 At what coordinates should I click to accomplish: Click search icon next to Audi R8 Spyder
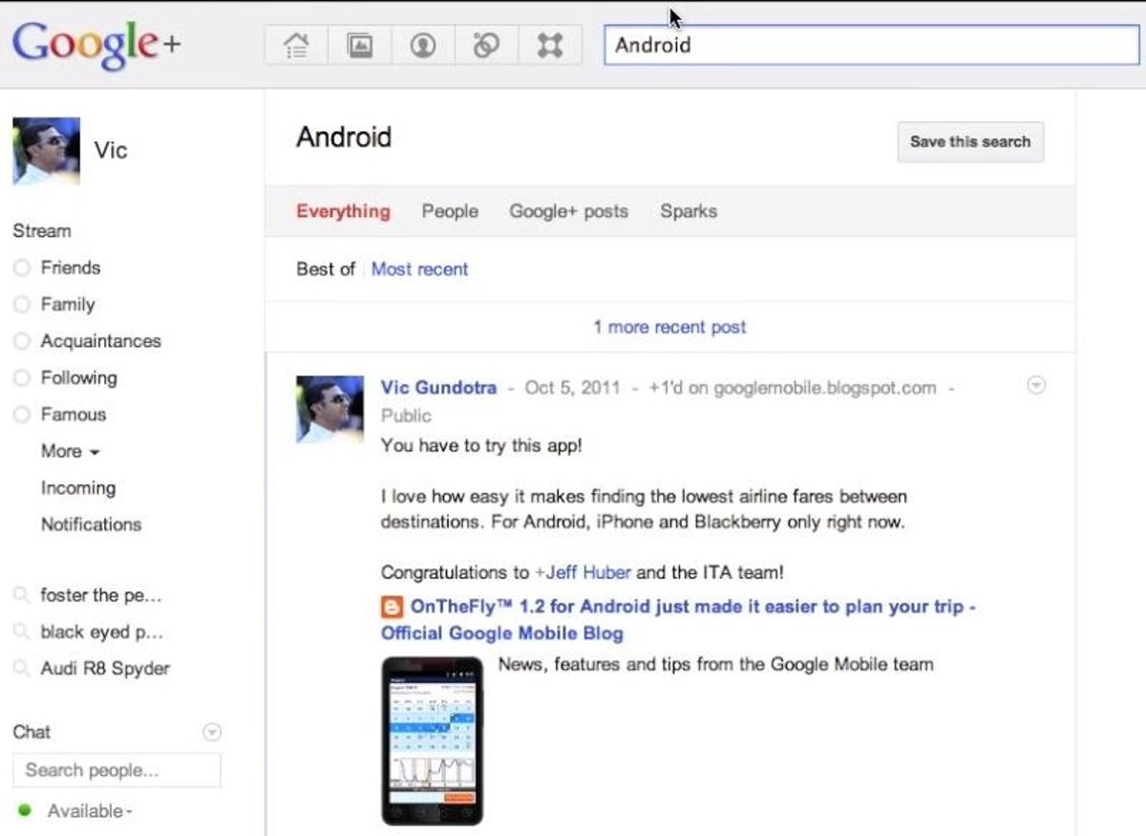point(21,669)
